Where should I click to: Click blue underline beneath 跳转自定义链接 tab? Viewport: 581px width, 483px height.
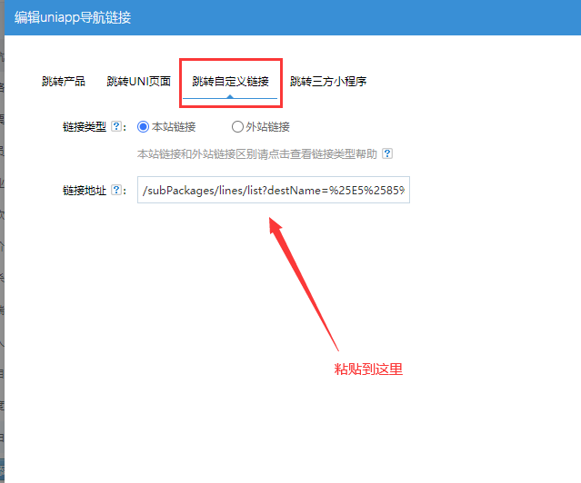[230, 97]
